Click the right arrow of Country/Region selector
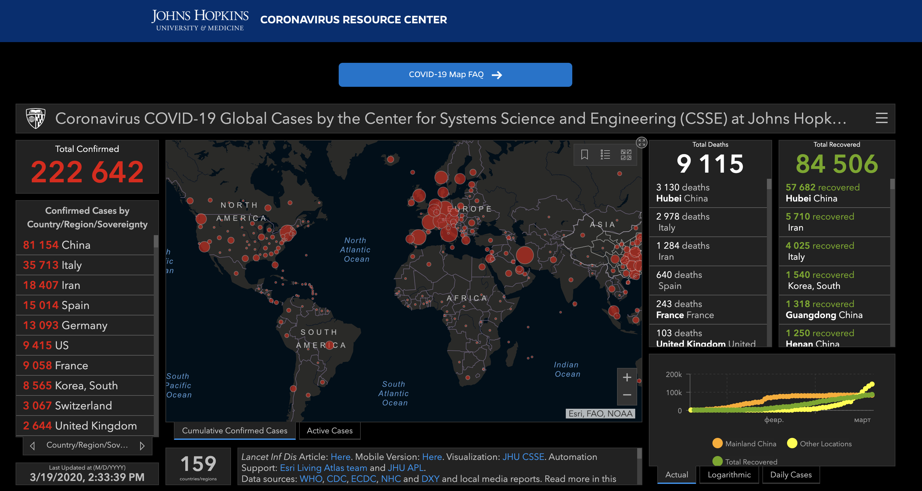 click(142, 446)
